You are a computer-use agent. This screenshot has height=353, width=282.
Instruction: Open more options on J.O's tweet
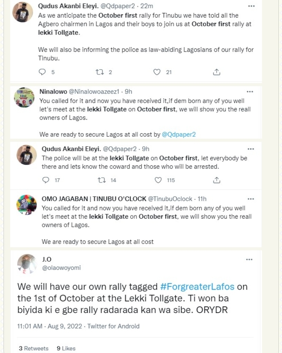tap(249, 259)
